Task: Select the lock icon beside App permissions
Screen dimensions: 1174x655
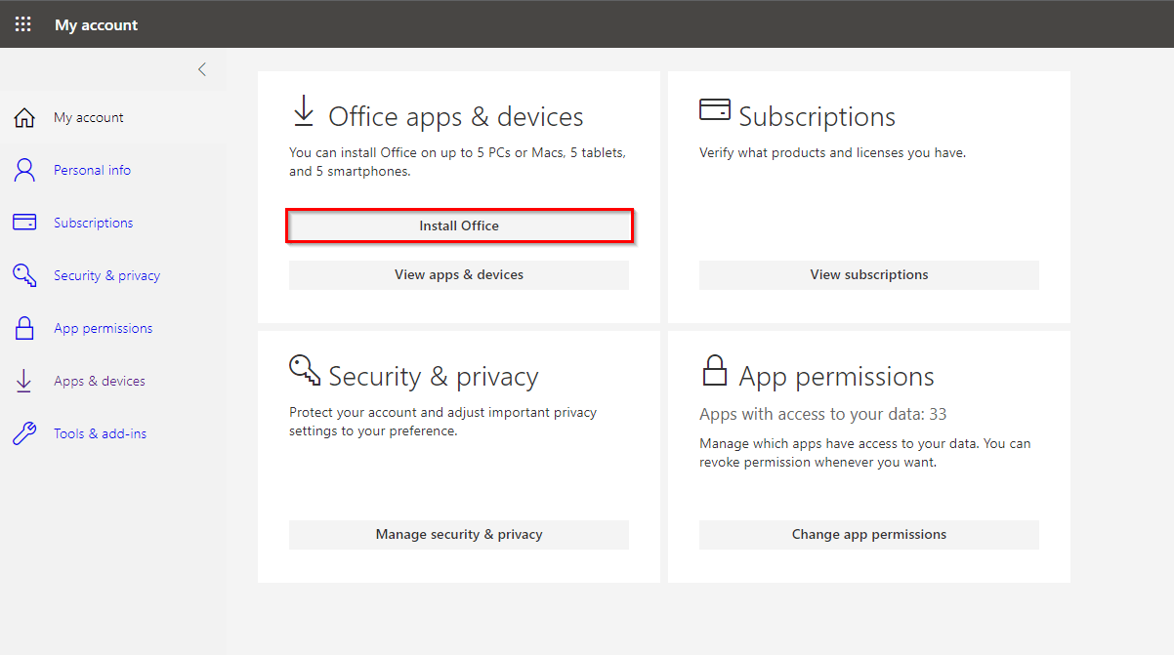Action: 24,327
